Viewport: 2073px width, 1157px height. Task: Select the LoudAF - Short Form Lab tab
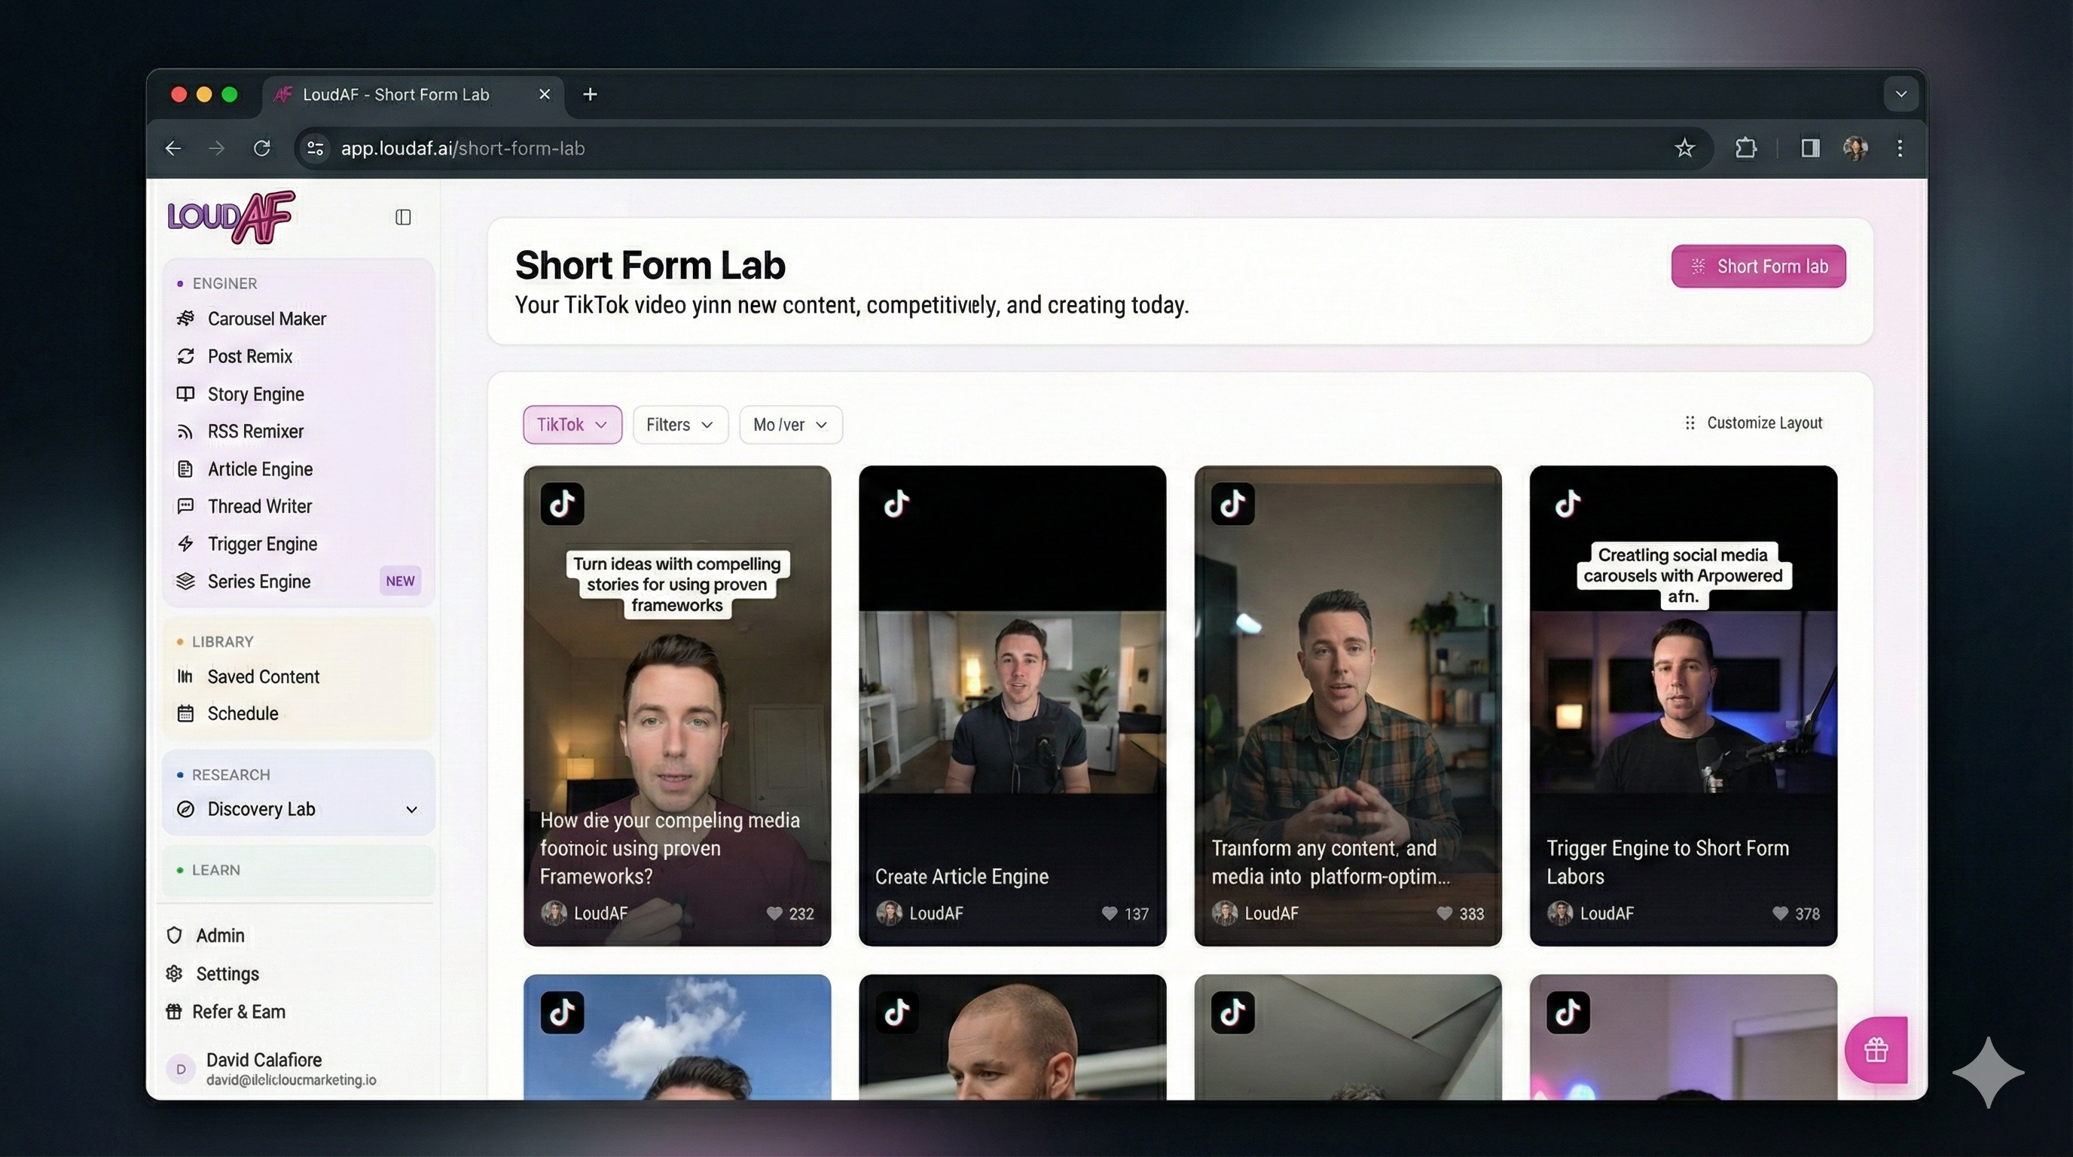pyautogui.click(x=395, y=95)
